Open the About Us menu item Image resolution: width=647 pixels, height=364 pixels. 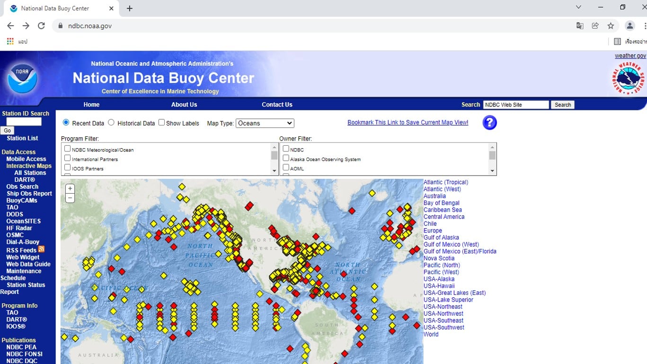184,105
